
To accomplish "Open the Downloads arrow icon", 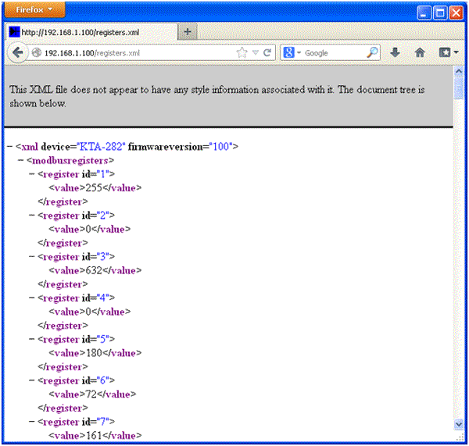I will point(395,52).
